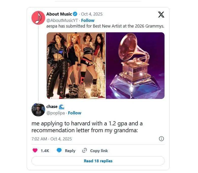198x173 pixels.
Task: Click the blue verified badge
Action: (x=75, y=14)
